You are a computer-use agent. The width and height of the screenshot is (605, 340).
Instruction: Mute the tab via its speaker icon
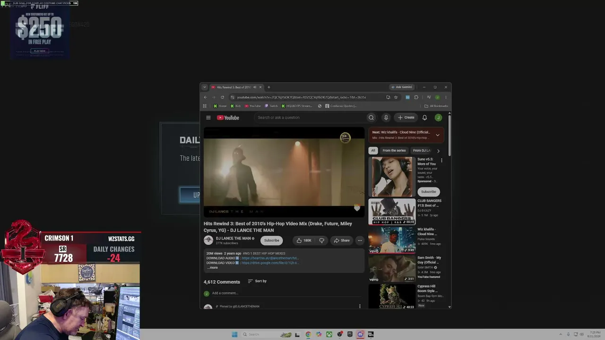tap(254, 87)
